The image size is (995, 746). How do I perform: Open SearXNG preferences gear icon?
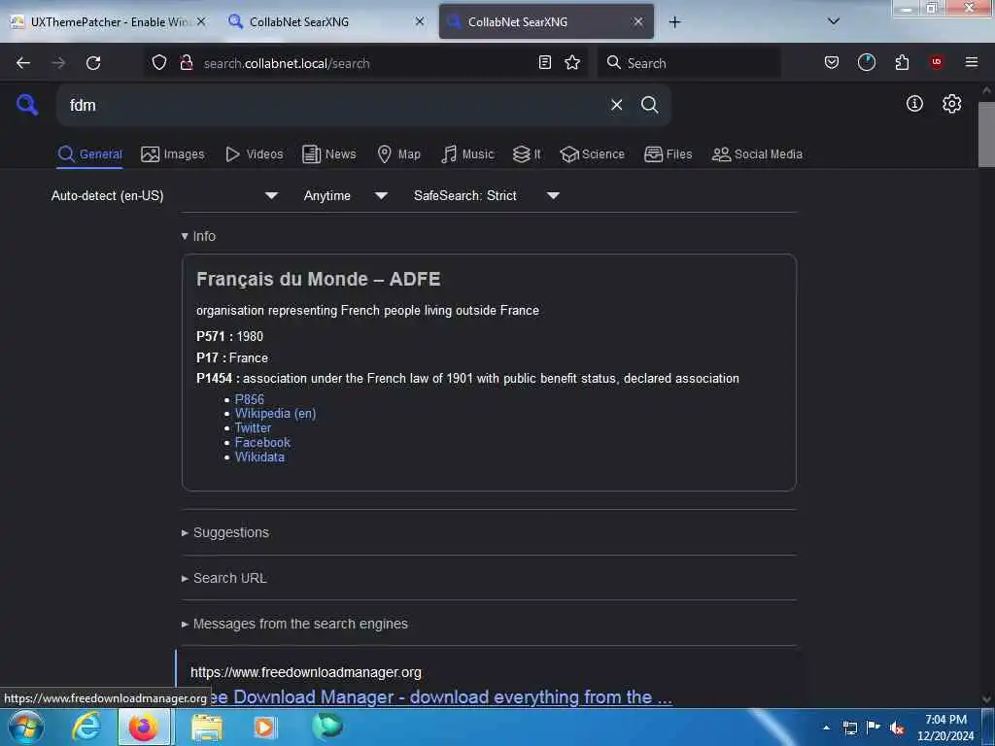(x=951, y=103)
